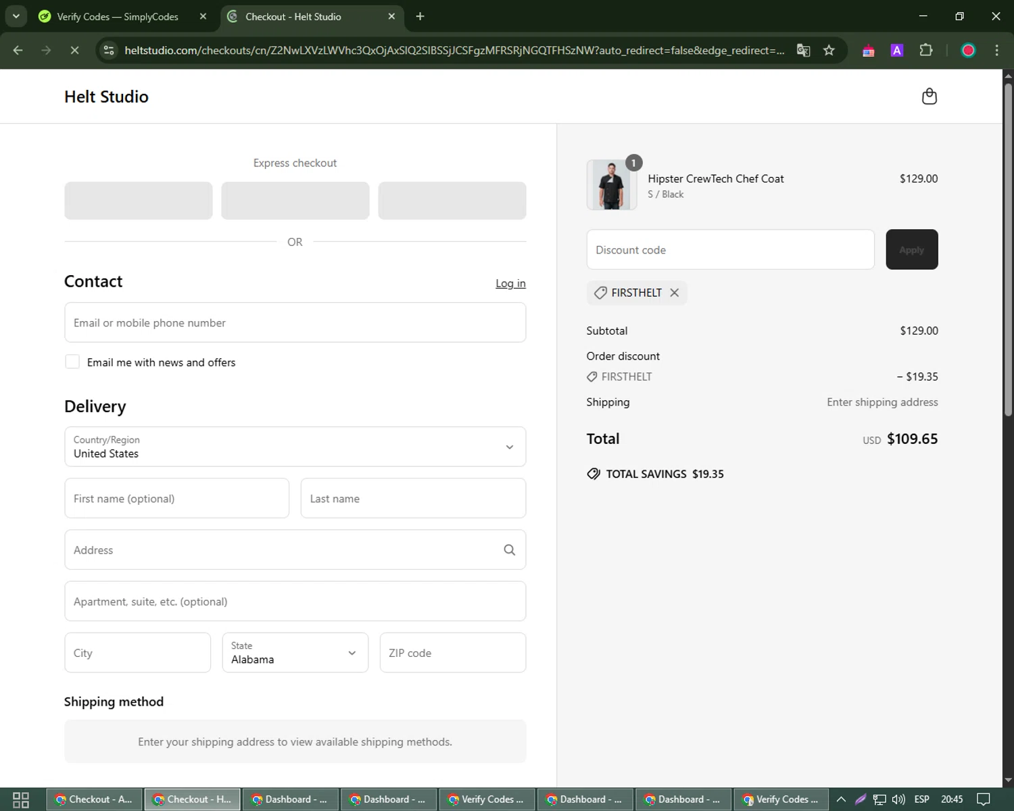Click the third express checkout button

[x=452, y=201]
